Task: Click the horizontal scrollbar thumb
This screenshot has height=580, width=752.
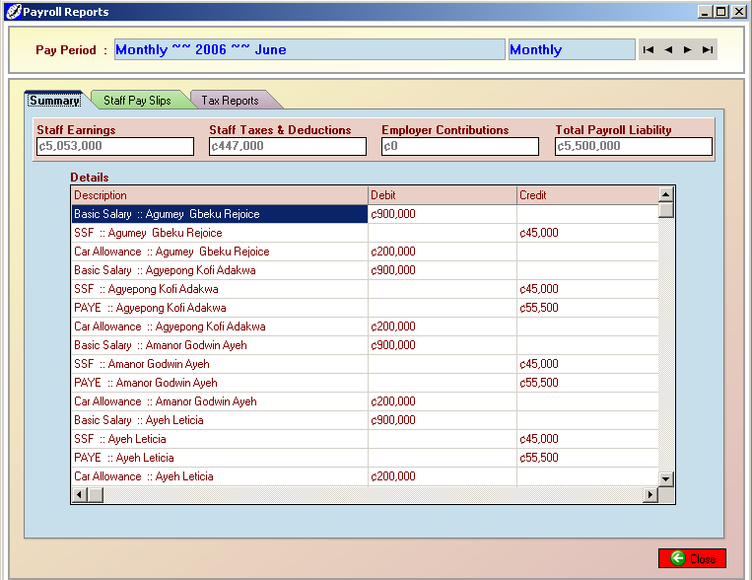Action: click(x=96, y=494)
